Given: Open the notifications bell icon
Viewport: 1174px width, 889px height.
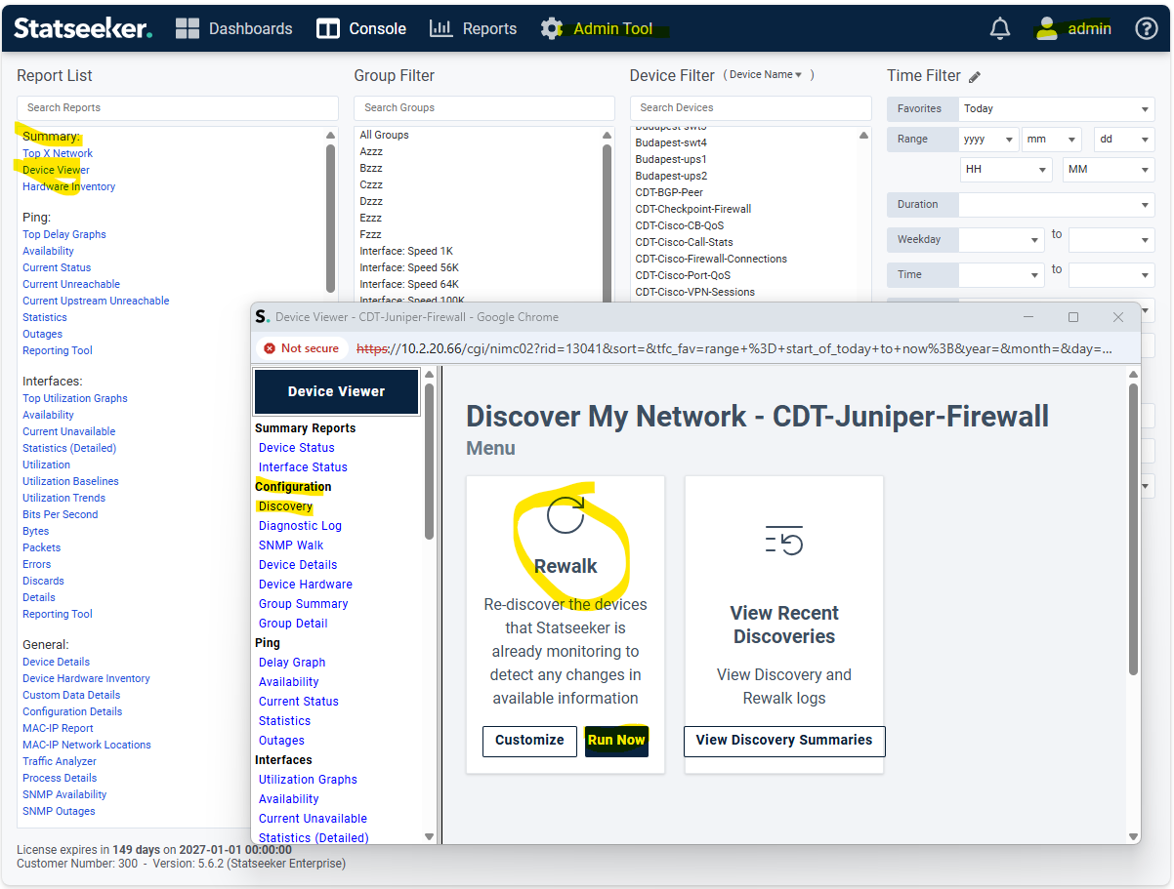Looking at the screenshot, I should click(x=1000, y=28).
